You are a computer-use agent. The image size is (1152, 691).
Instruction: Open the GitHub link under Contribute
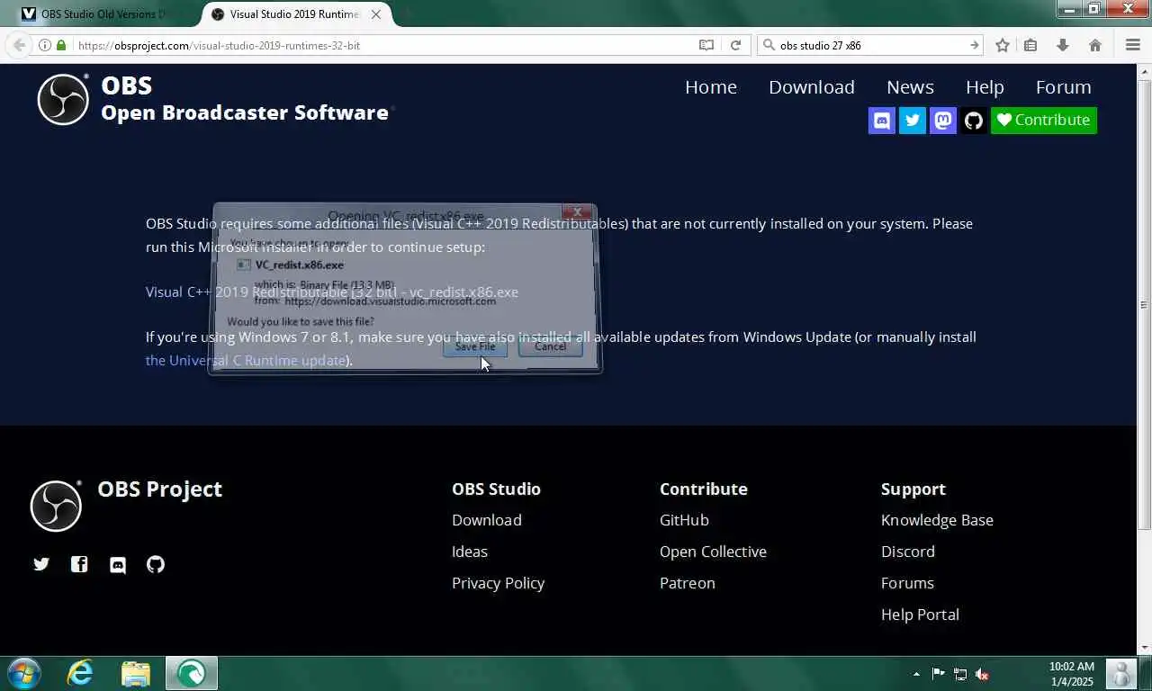click(x=684, y=520)
